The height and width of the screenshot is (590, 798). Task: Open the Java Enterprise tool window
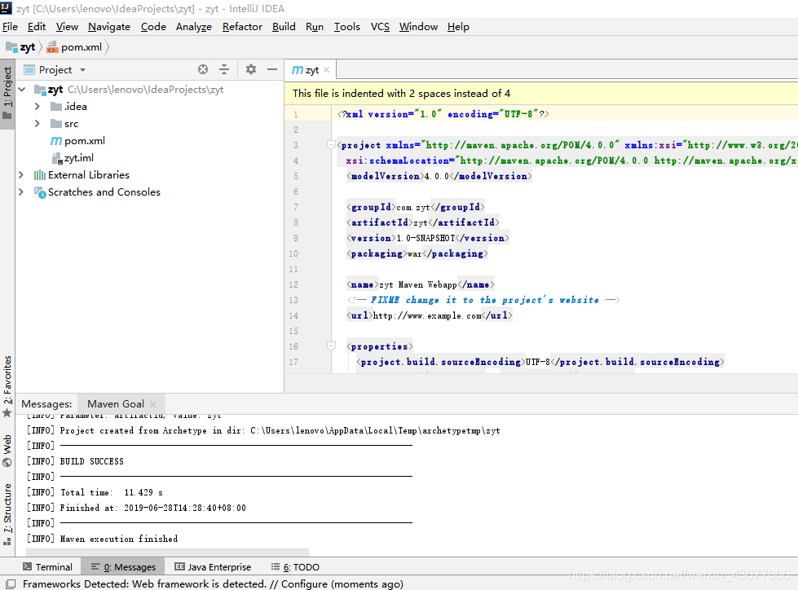pyautogui.click(x=213, y=566)
